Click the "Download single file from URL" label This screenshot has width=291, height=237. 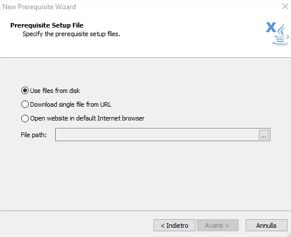[x=71, y=104]
